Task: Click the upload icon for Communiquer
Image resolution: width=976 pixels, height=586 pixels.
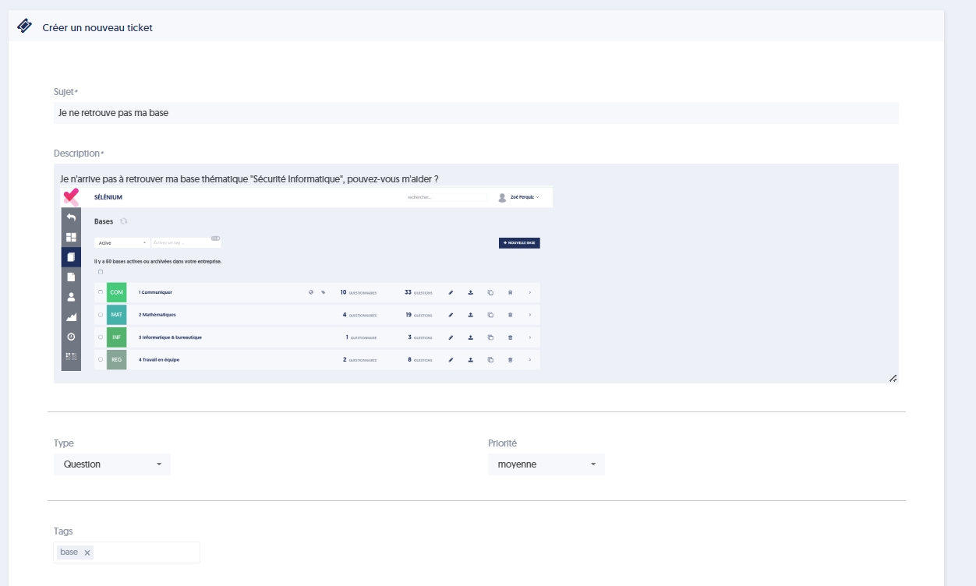Action: point(471,292)
